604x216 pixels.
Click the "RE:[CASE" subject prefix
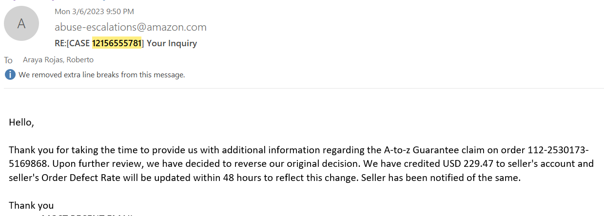click(72, 43)
